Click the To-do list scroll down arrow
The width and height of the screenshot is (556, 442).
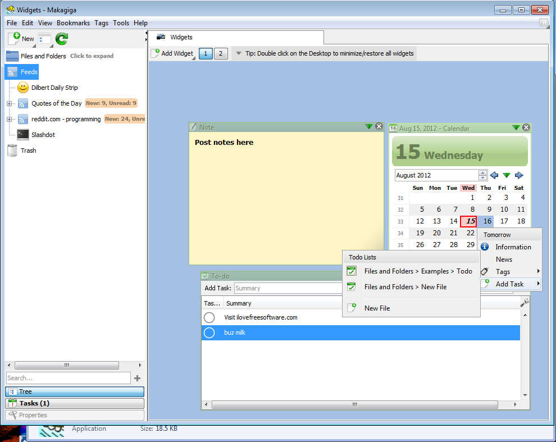[525, 395]
